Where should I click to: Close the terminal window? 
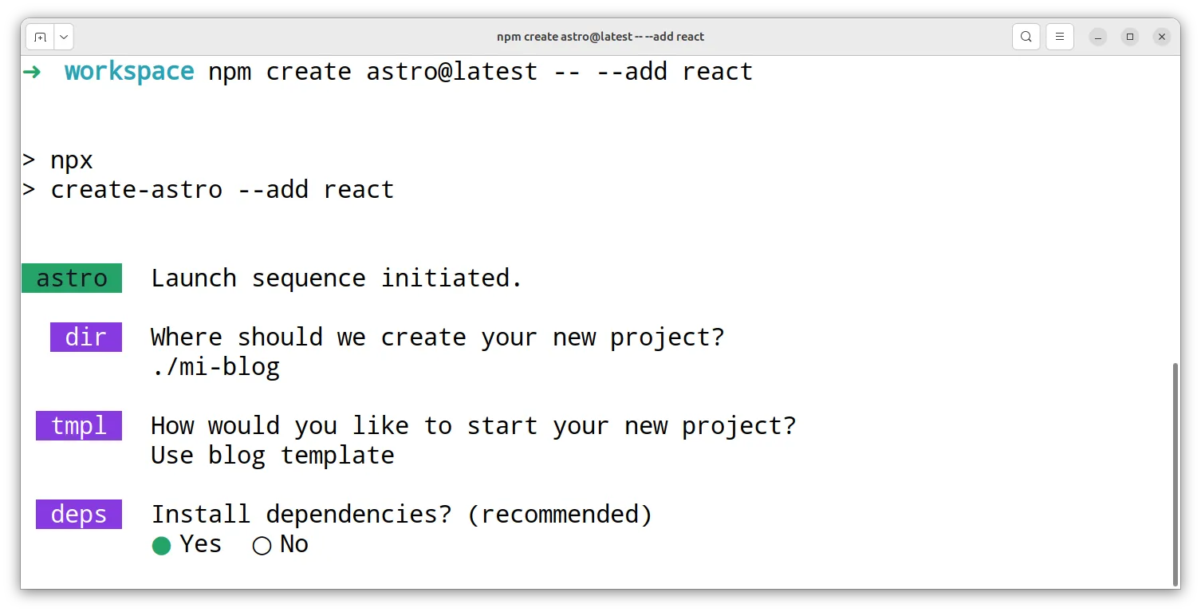click(x=1162, y=37)
